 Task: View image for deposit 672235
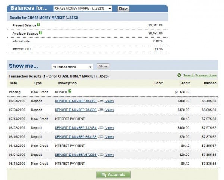coord(109,155)
